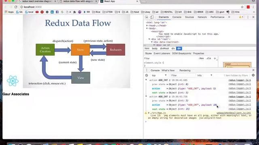The width and height of the screenshot is (259, 145).
Task: Open the Apps bookmarks shortcut
Action: click(x=9, y=12)
